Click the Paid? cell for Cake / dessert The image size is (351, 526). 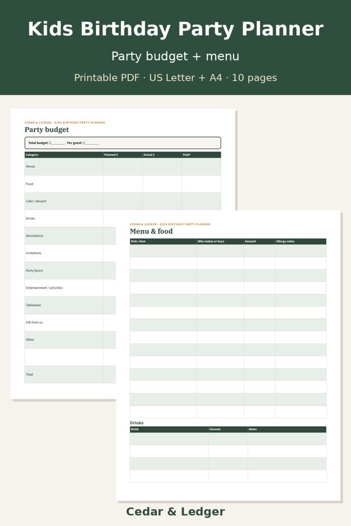(202, 201)
